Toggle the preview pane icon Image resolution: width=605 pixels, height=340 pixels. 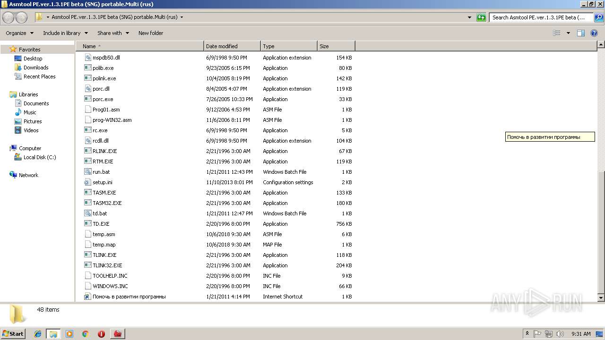pos(581,33)
